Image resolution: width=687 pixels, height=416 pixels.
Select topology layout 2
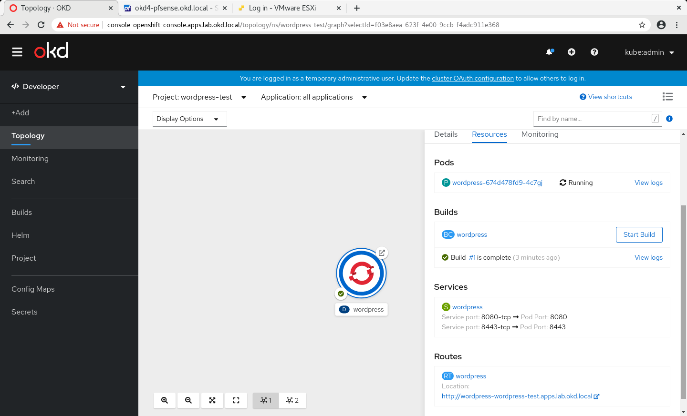tap(292, 400)
